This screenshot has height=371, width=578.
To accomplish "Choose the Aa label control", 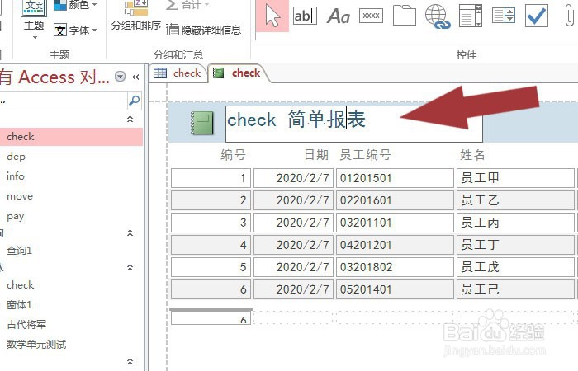I will click(x=339, y=16).
